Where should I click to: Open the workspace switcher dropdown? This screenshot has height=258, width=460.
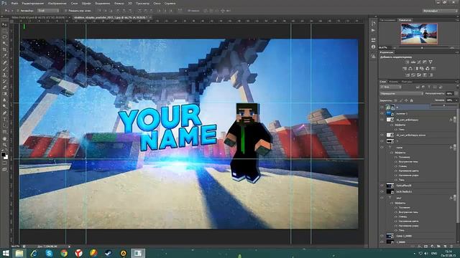(440, 11)
